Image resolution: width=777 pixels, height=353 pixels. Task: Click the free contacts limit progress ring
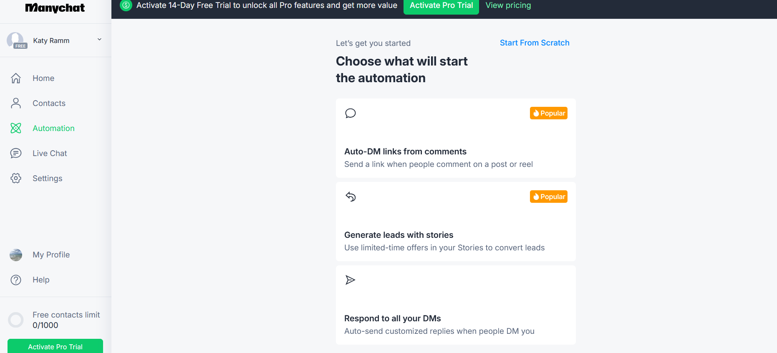16,320
